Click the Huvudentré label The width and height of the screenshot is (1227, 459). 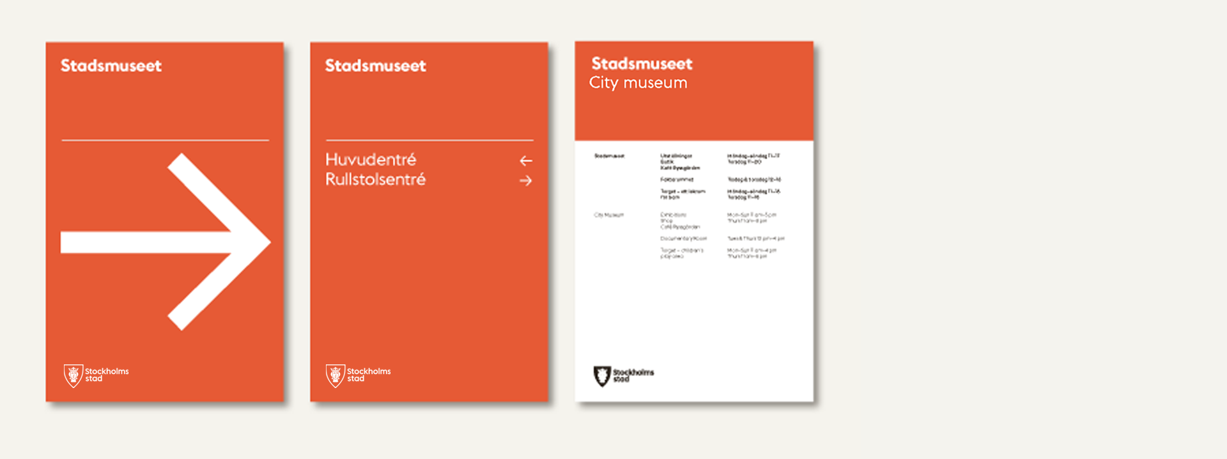pos(371,159)
